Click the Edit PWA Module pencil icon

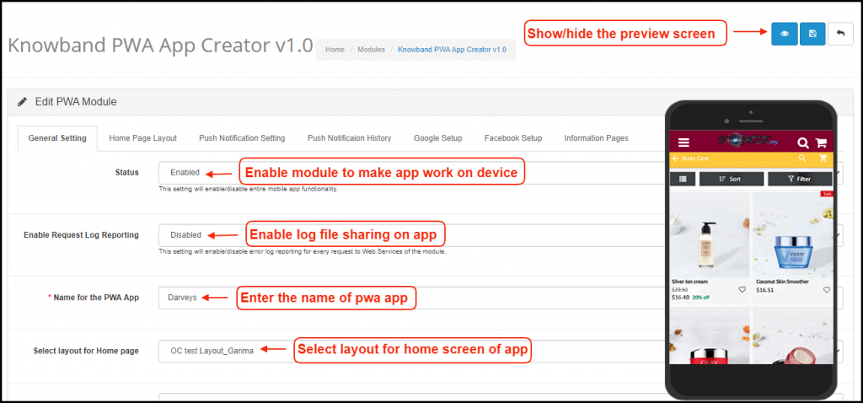point(22,102)
